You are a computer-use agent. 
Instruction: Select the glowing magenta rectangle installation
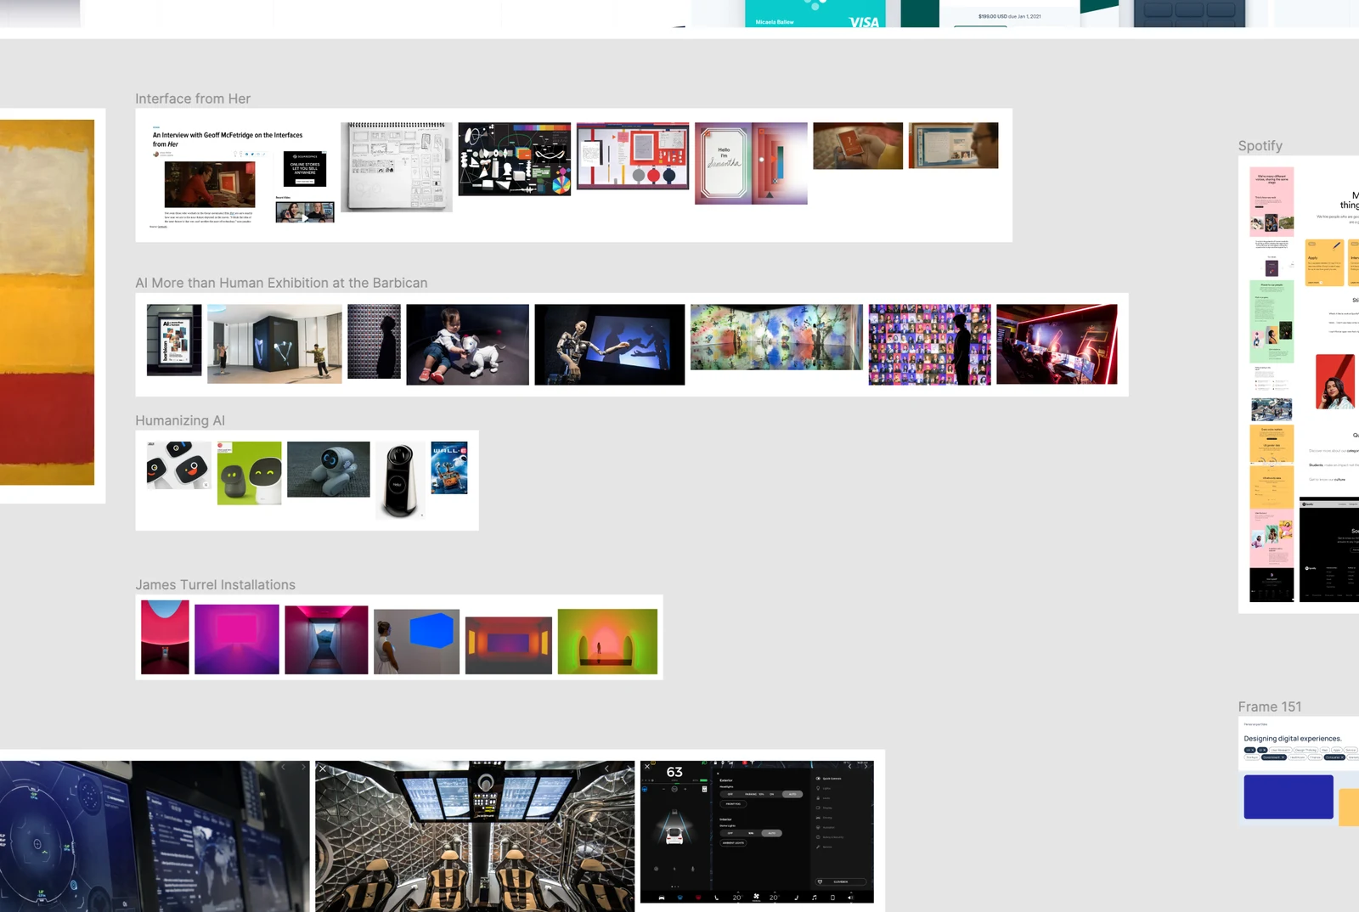point(237,639)
